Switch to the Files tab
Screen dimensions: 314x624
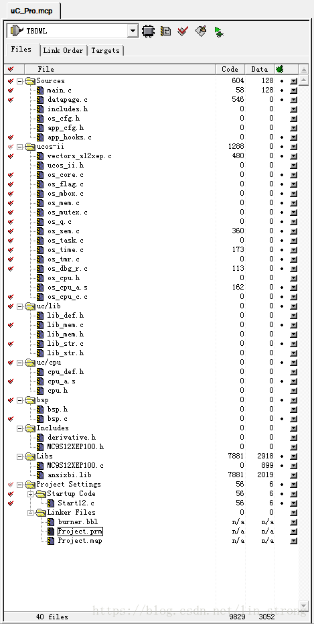(x=21, y=50)
